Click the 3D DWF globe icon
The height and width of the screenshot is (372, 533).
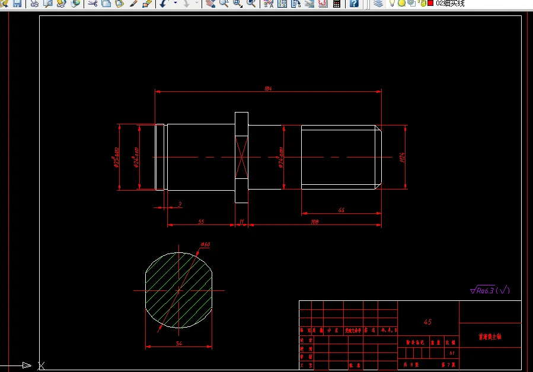pyautogui.click(x=75, y=4)
